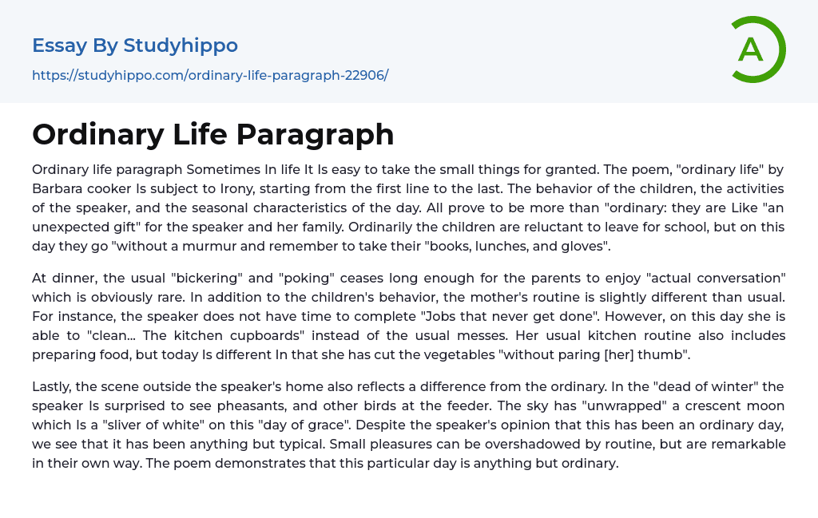Image resolution: width=818 pixels, height=518 pixels.
Task: Click the "Essay By Studyhippo" header text
Action: click(135, 45)
